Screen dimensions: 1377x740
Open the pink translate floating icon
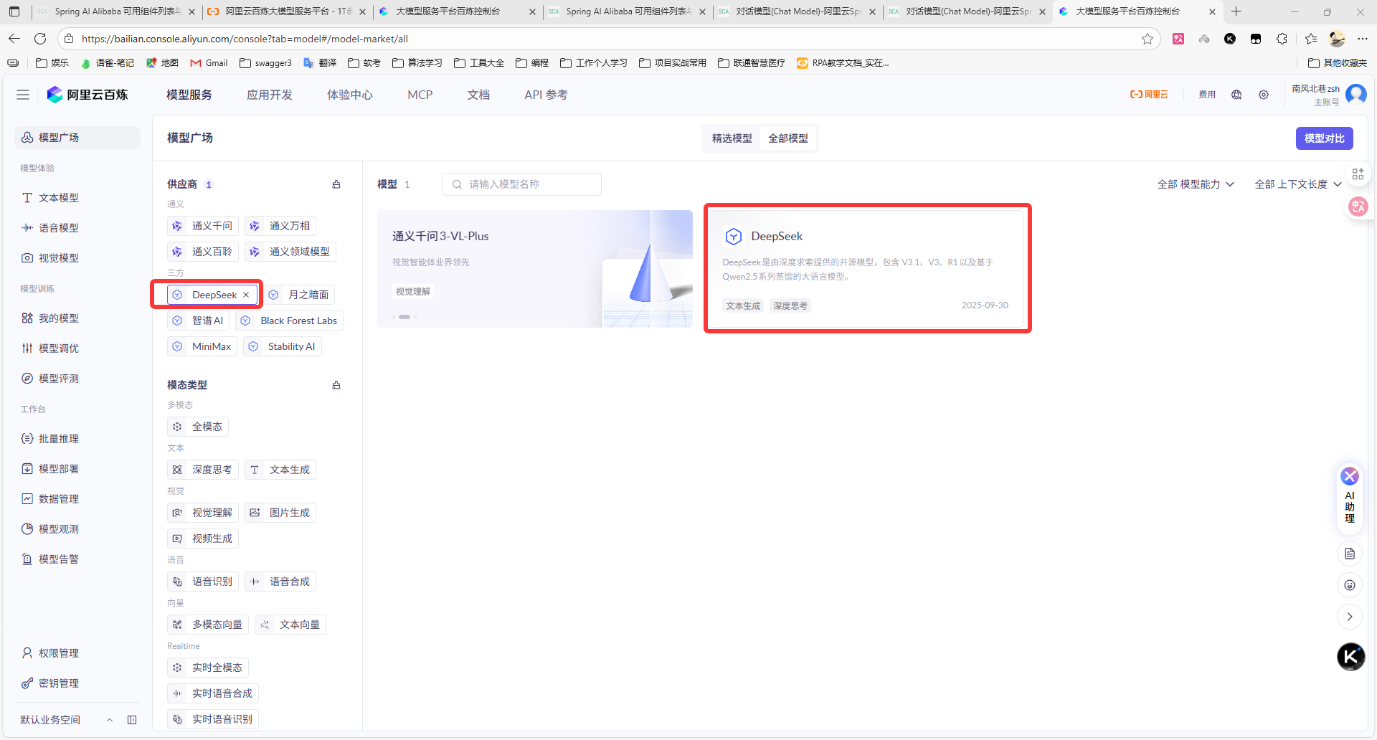[x=1358, y=207]
